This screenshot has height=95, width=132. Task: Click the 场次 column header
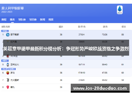pos(61,27)
